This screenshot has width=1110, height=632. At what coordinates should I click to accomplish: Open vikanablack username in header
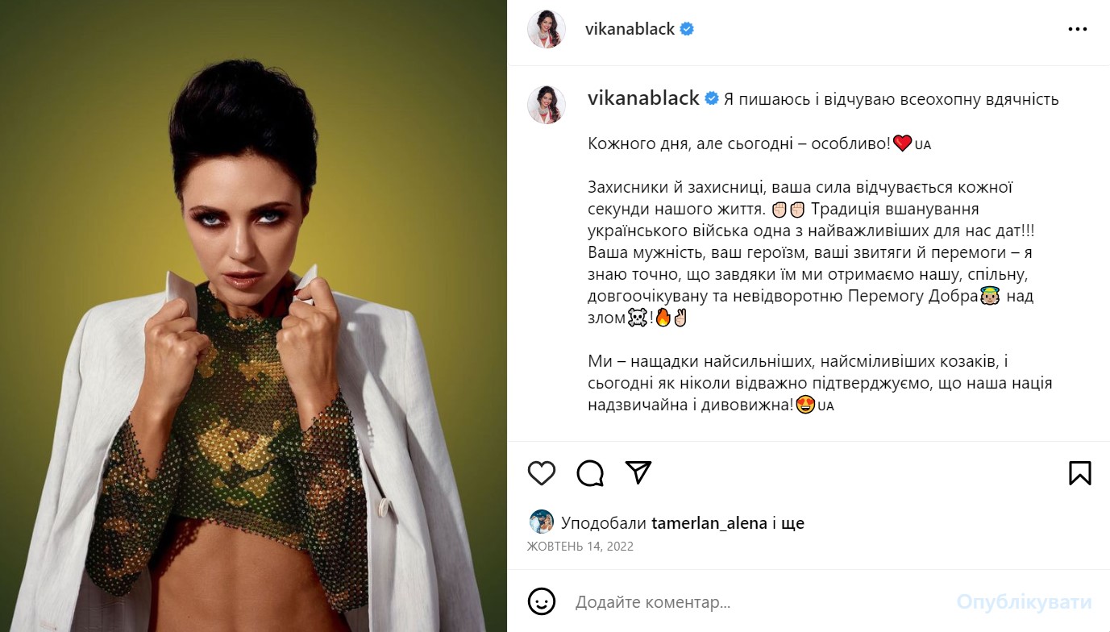point(630,30)
